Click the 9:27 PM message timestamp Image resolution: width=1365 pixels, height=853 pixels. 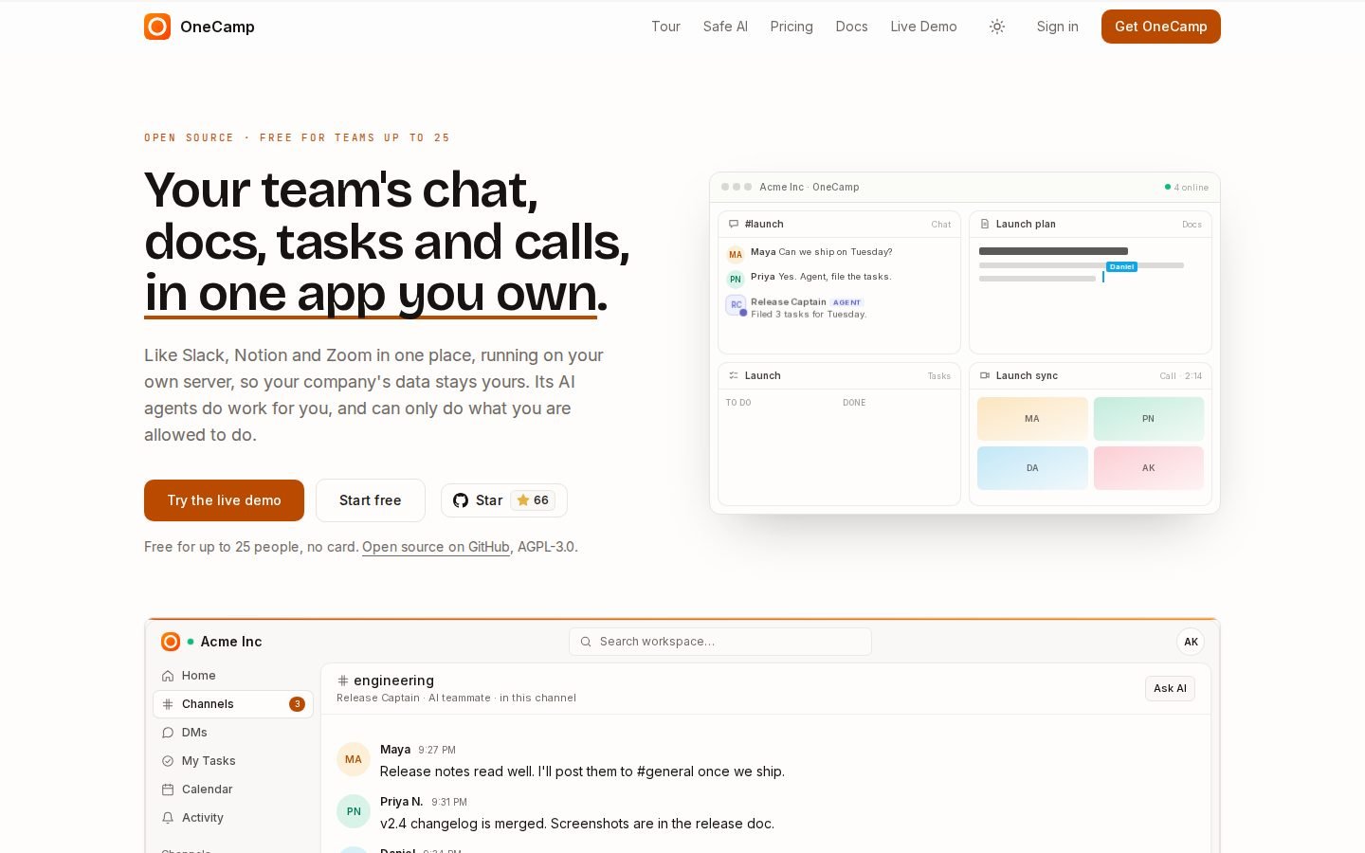437,750
